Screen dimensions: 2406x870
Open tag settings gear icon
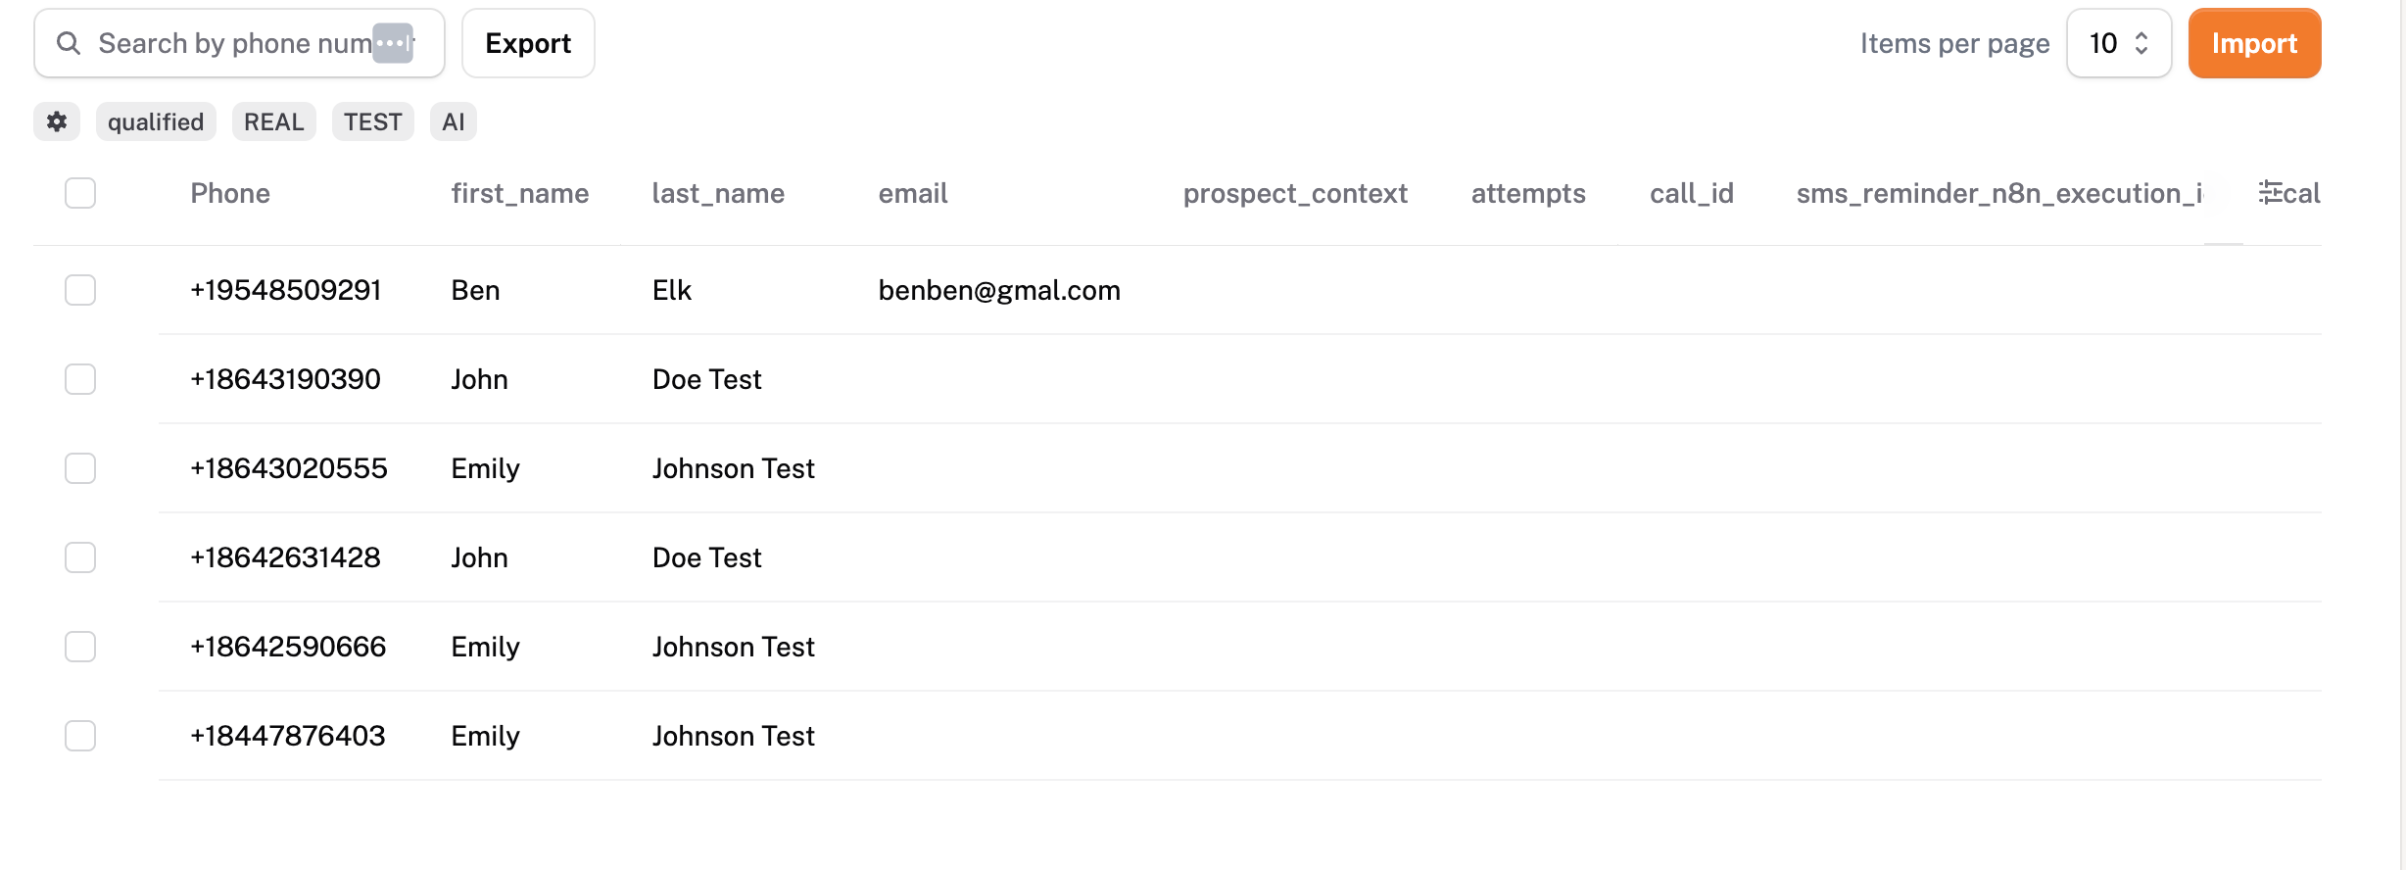[57, 121]
